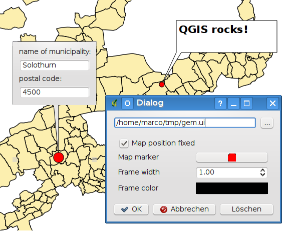
Task: Click the postal code field showing 4500
Action: coord(55,92)
